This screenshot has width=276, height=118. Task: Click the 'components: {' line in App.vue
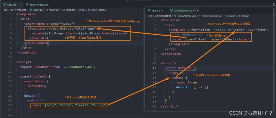[36, 81]
